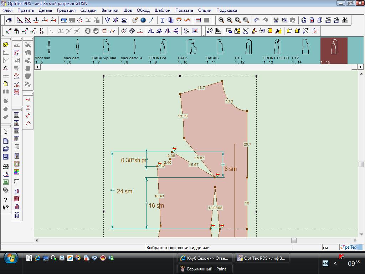Select the hand pan tool
This screenshot has width=365, height=274.
[88, 31]
